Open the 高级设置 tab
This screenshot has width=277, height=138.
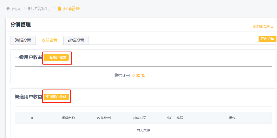point(76,40)
